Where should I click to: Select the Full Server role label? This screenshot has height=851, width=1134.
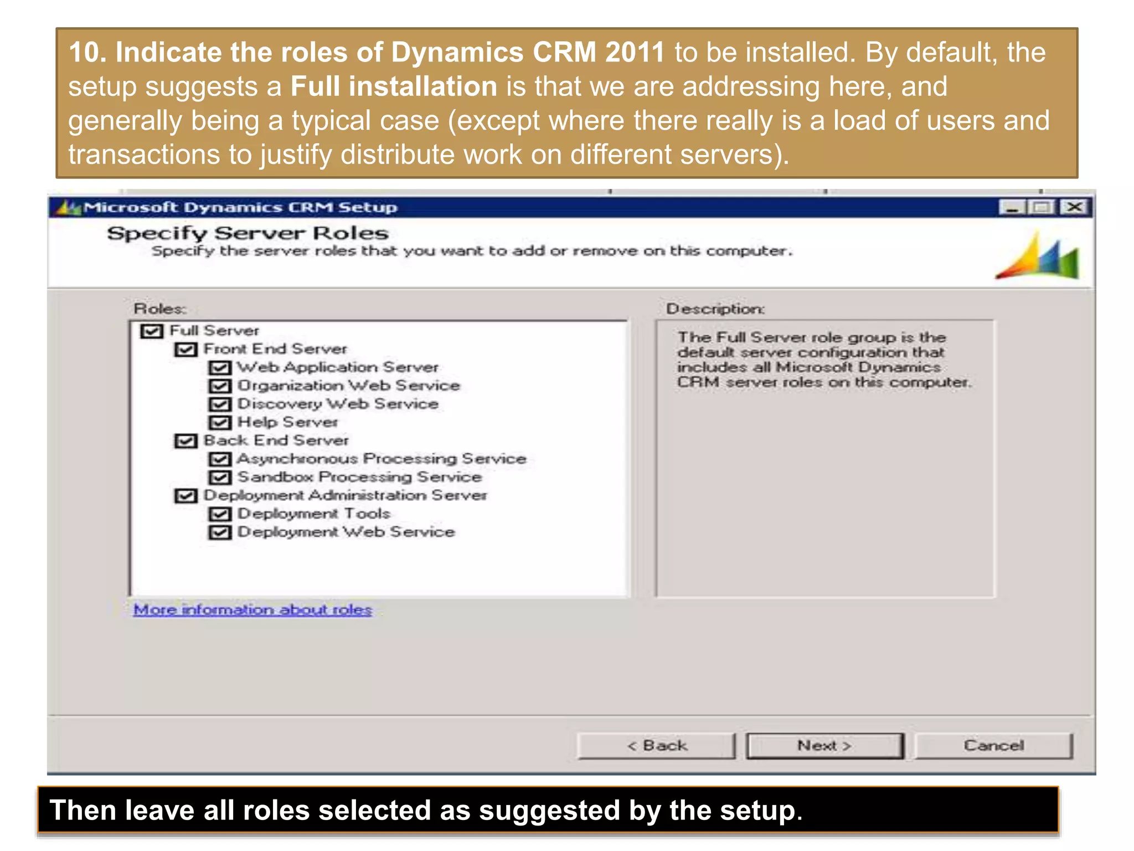(x=214, y=331)
